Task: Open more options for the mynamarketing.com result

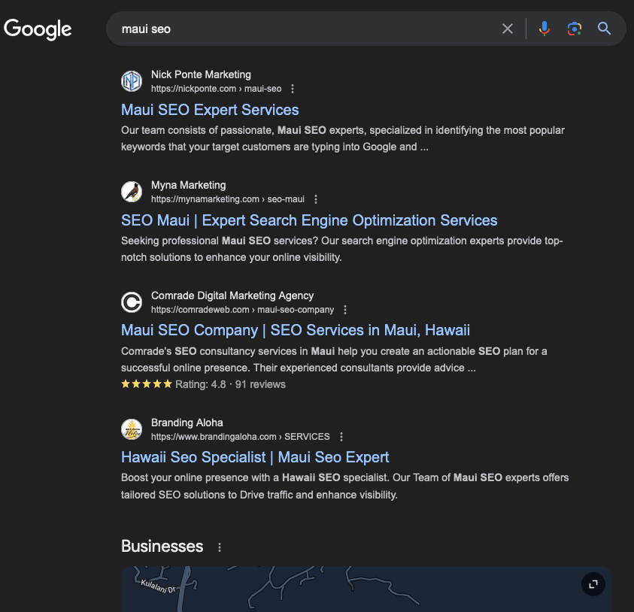Action: tap(316, 199)
